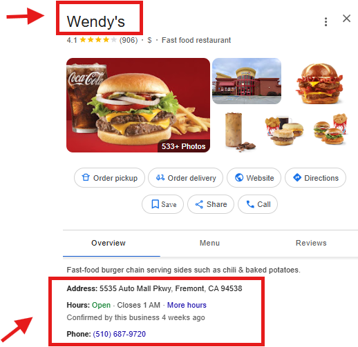
Task: Click the Save bookmark icon
Action: pos(155,204)
